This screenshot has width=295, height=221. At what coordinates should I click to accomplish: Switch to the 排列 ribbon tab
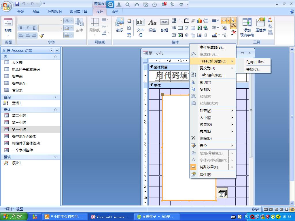(x=115, y=12)
